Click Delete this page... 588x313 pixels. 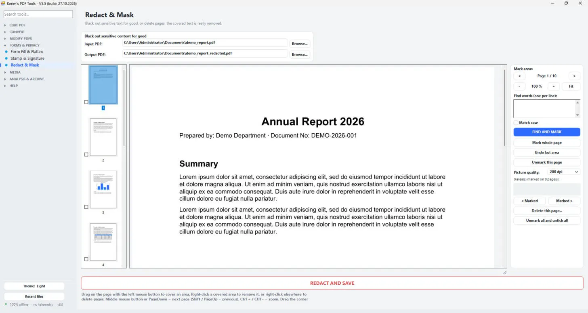coord(547,211)
